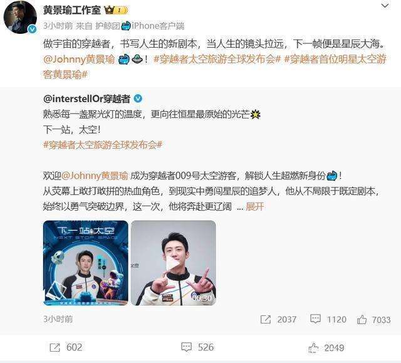
Task: Play the 00:30 video clip
Action: pos(174,263)
